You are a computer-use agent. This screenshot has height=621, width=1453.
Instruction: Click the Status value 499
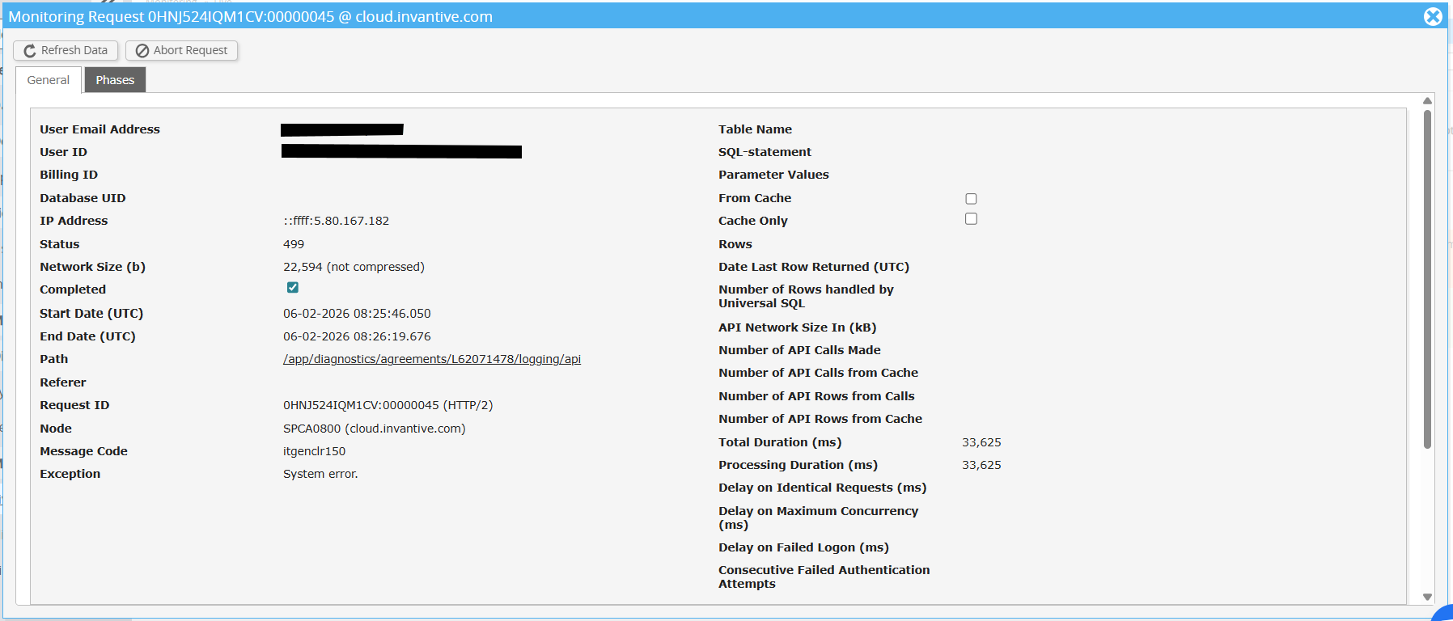[x=294, y=244]
